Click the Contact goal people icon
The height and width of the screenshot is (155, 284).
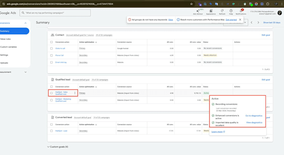(x=52, y=35)
